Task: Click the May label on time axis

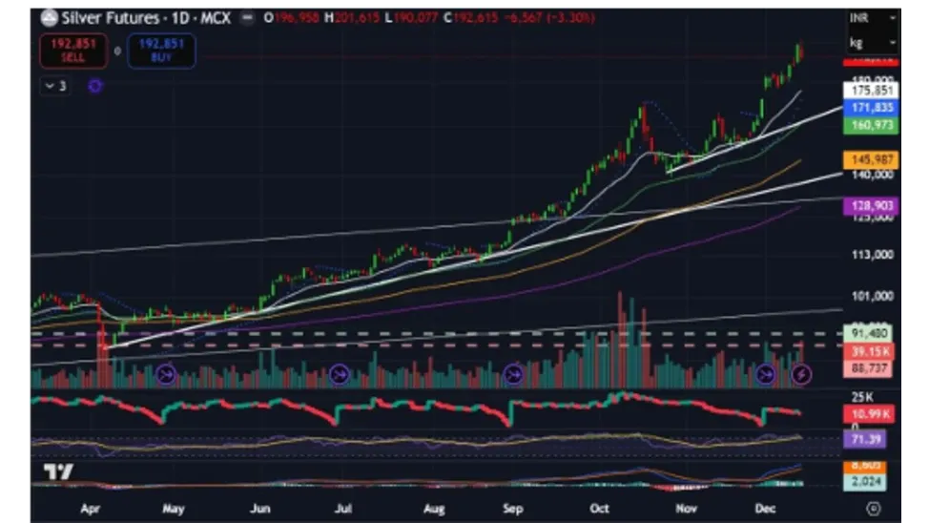Action: (x=174, y=509)
